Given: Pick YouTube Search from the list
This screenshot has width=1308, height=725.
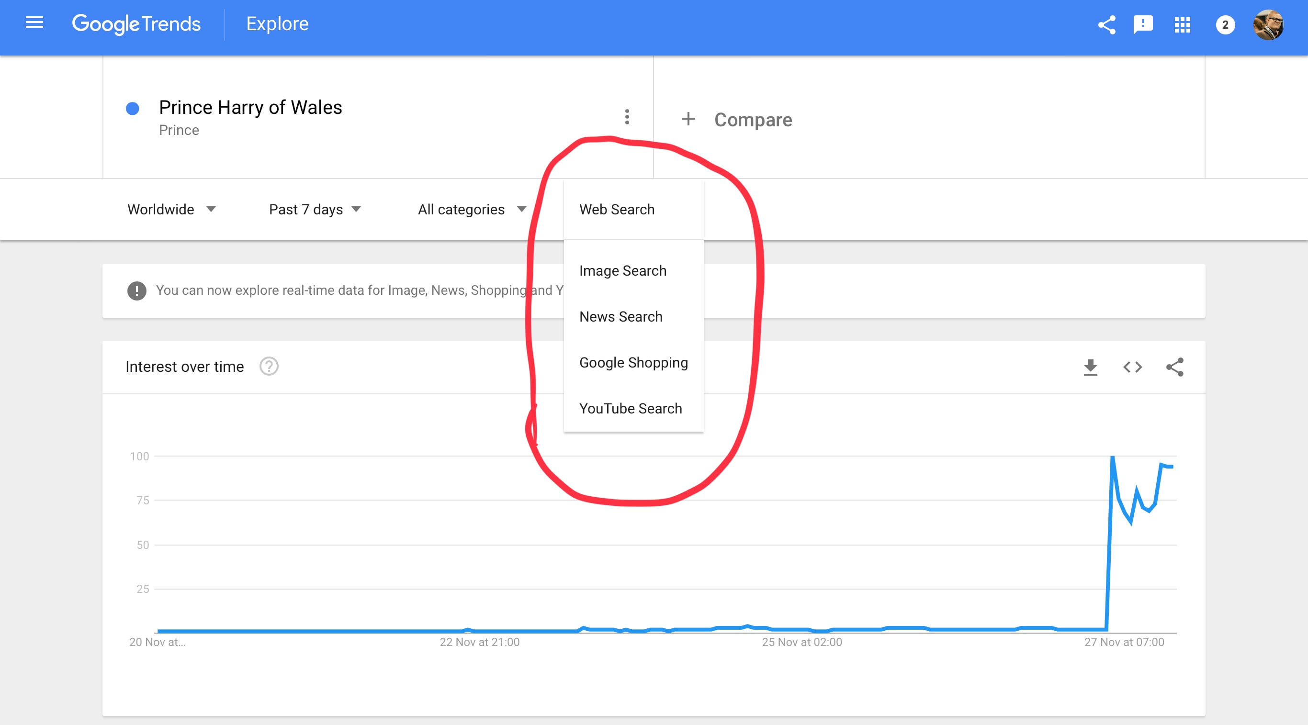Looking at the screenshot, I should point(634,408).
